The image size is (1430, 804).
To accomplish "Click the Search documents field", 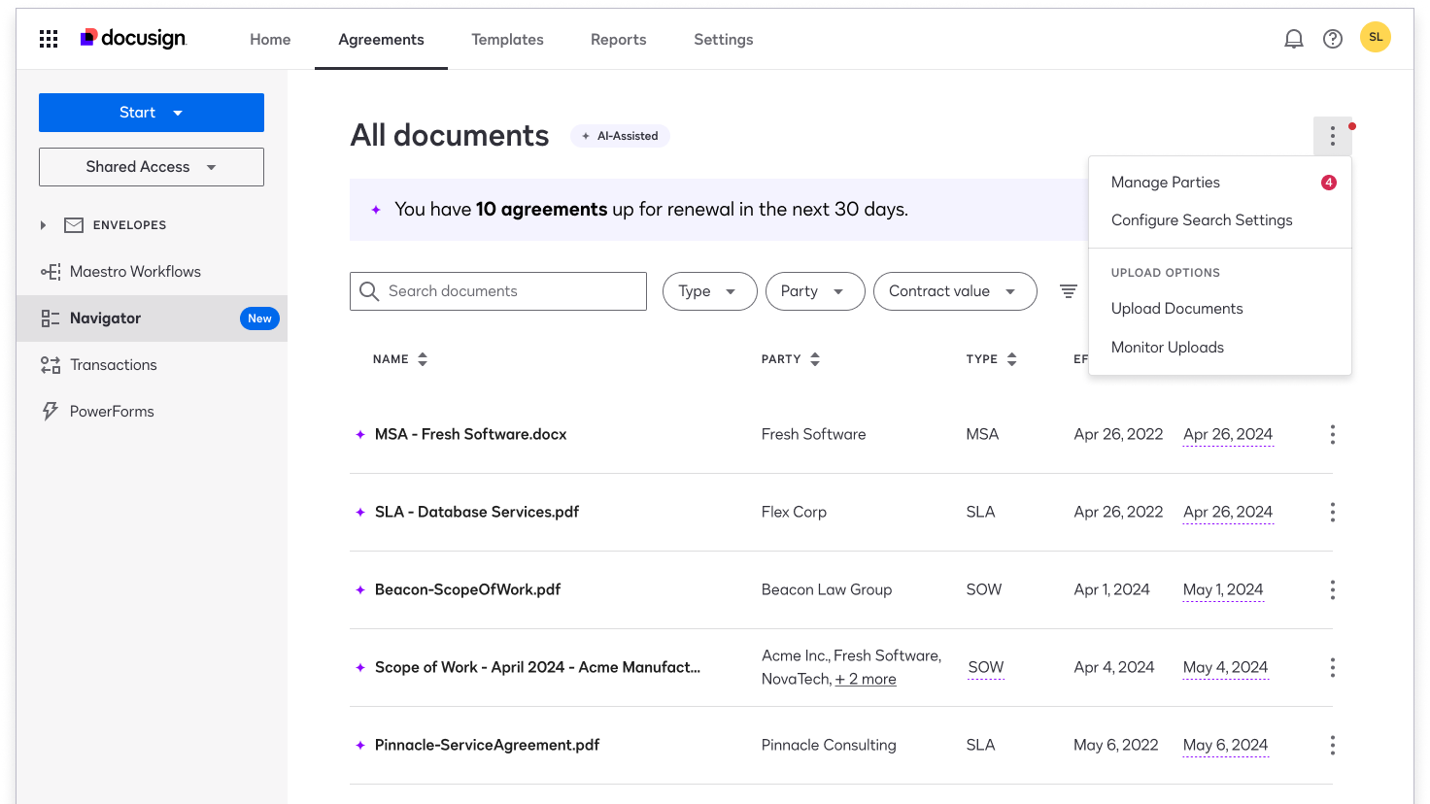I will pyautogui.click(x=510, y=291).
